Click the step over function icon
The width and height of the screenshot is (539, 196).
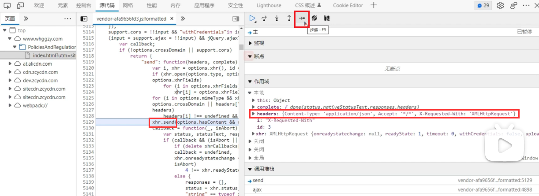[x=265, y=18]
